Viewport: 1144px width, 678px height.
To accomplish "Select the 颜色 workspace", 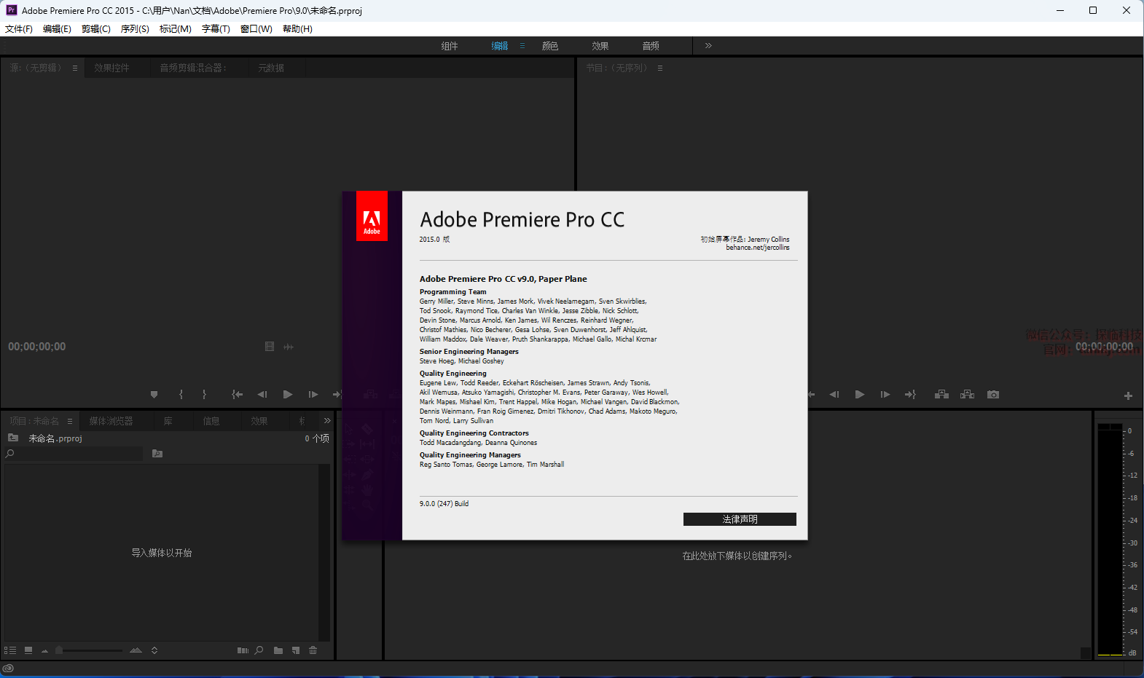I will point(550,46).
